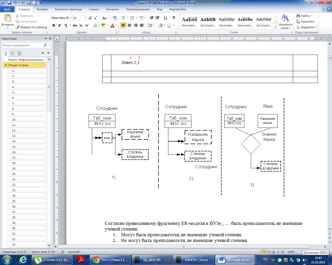The image size is (332, 265).
Task: Switch to the Ссылки tab
Action: [94, 9]
